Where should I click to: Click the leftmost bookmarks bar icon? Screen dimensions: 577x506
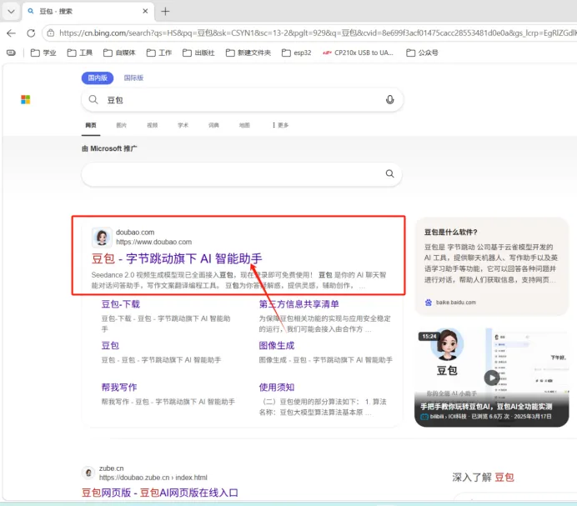click(x=12, y=53)
